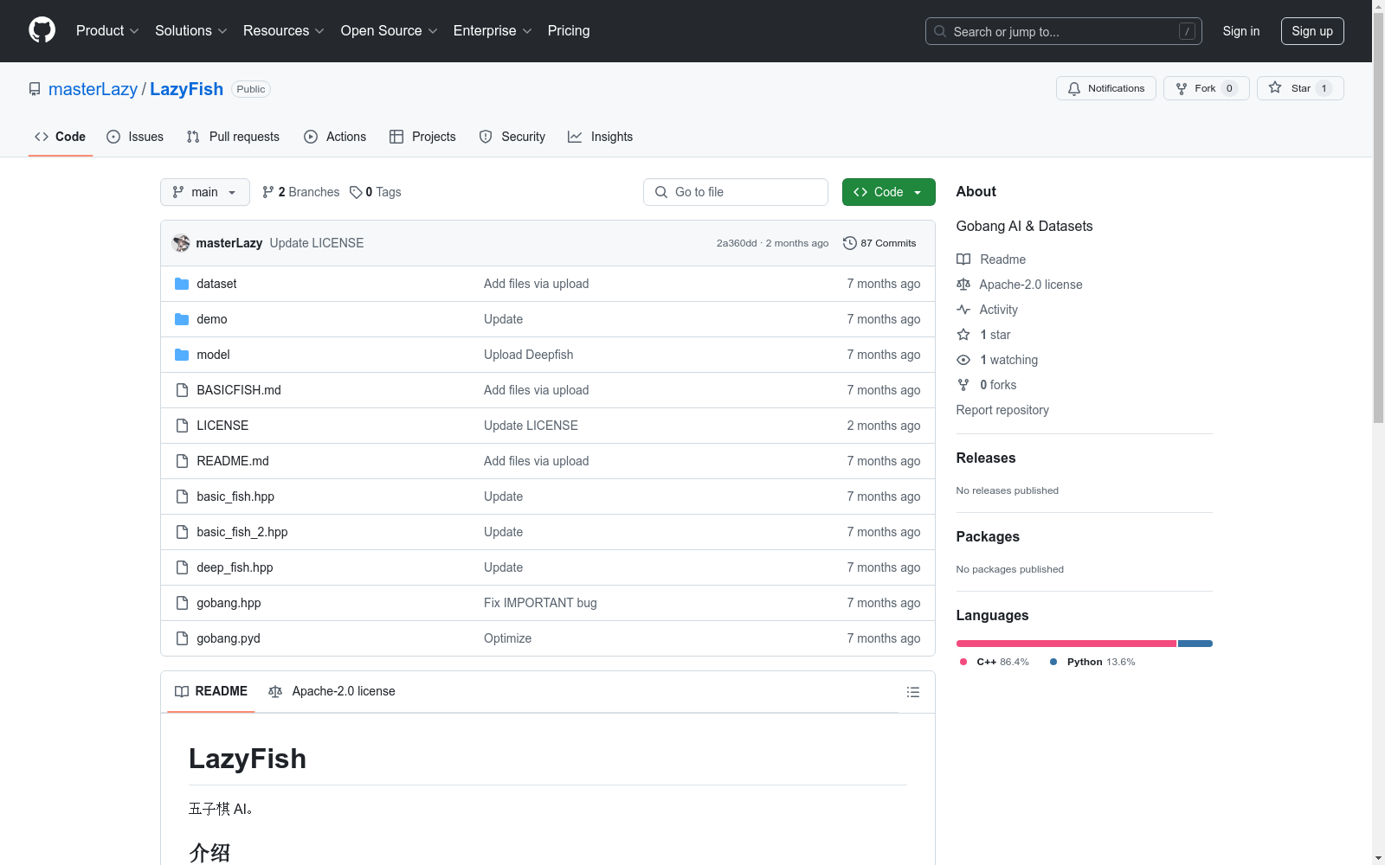Click the gobang.pyd file icon
Screen dimensions: 1385x865
[x=182, y=638]
